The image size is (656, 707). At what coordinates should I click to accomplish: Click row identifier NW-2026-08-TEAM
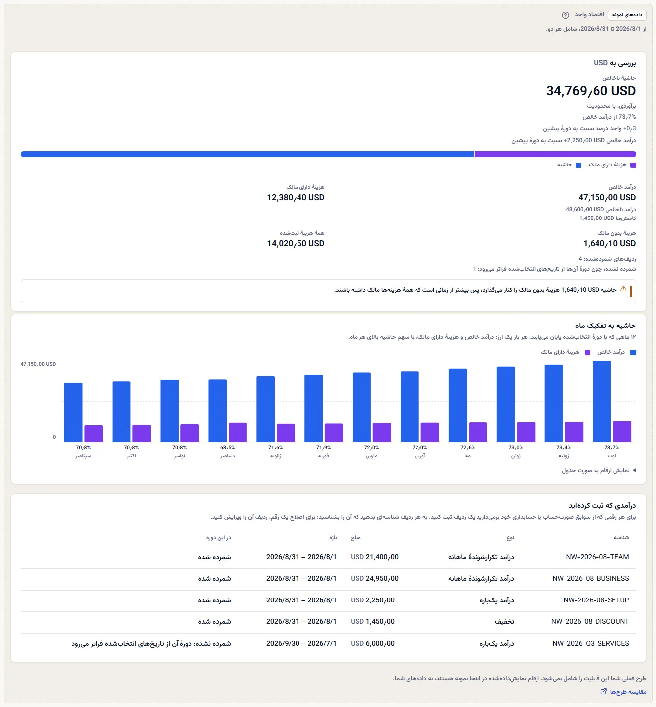coord(597,557)
